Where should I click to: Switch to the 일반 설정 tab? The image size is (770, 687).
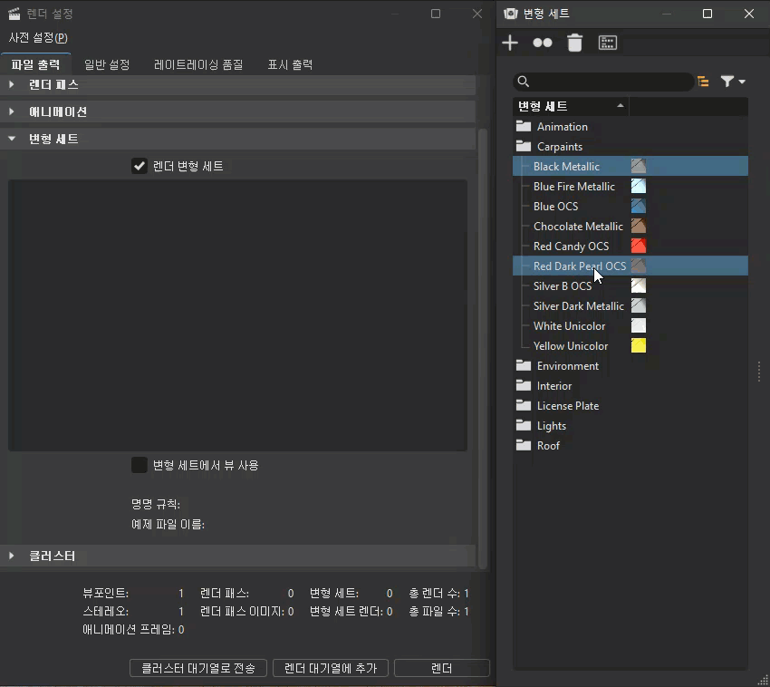(x=107, y=64)
